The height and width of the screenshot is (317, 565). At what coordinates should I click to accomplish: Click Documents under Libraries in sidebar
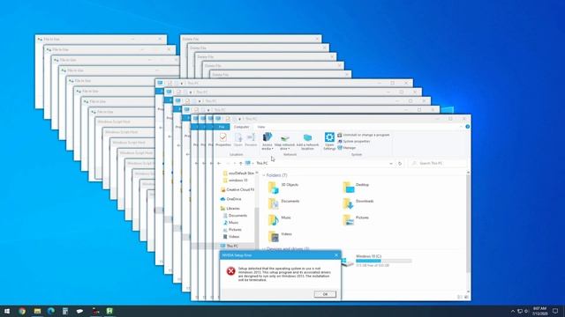point(235,216)
